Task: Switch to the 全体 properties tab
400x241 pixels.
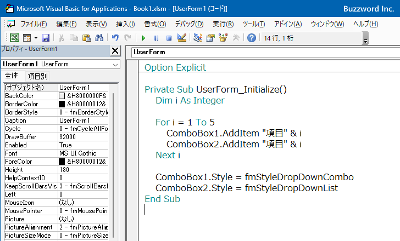Action: click(x=12, y=76)
